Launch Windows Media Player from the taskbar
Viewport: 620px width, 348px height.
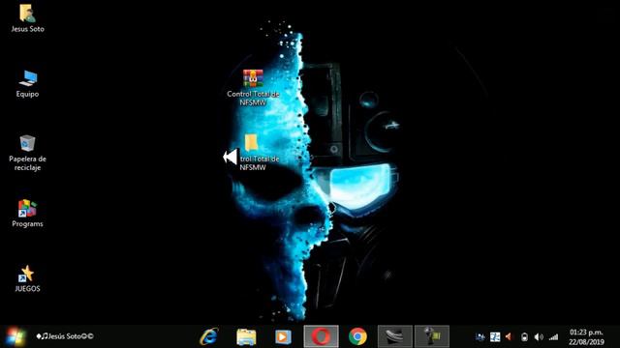[x=283, y=337]
